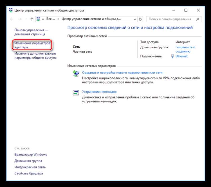
Task: Click the Ethernet connection link
Action: 181,56
